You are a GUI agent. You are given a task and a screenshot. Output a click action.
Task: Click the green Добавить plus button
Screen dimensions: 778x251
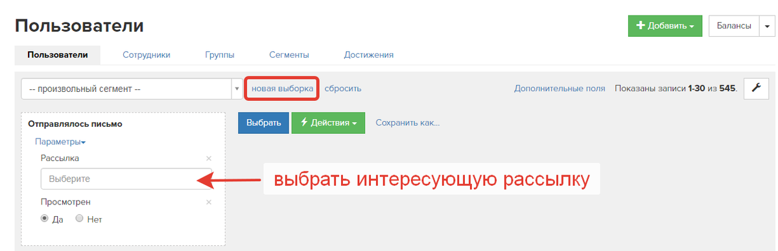(666, 26)
